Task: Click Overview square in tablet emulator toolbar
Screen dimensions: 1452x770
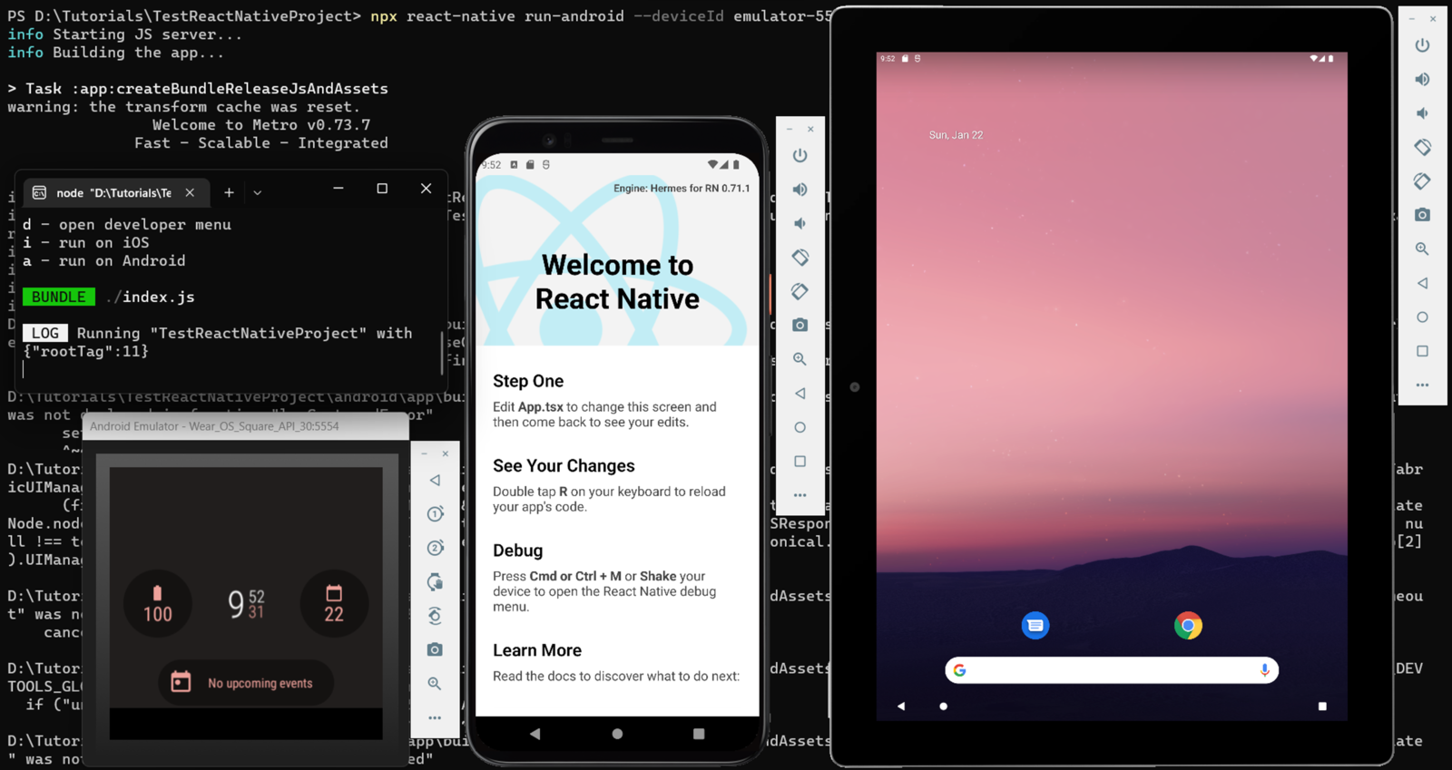Action: (x=1422, y=351)
